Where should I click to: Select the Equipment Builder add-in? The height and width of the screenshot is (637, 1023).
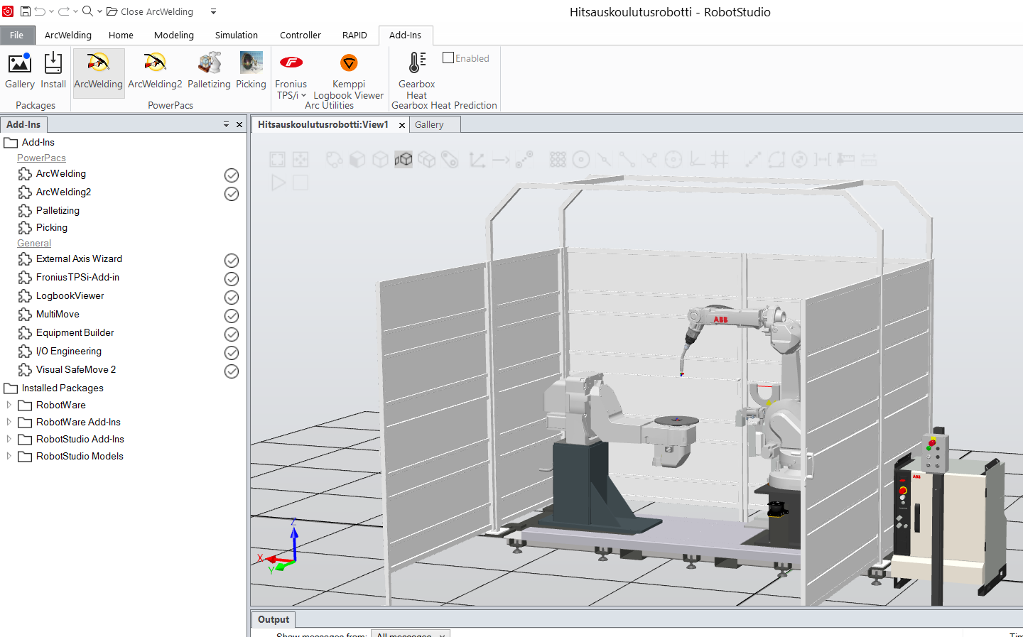coord(75,332)
